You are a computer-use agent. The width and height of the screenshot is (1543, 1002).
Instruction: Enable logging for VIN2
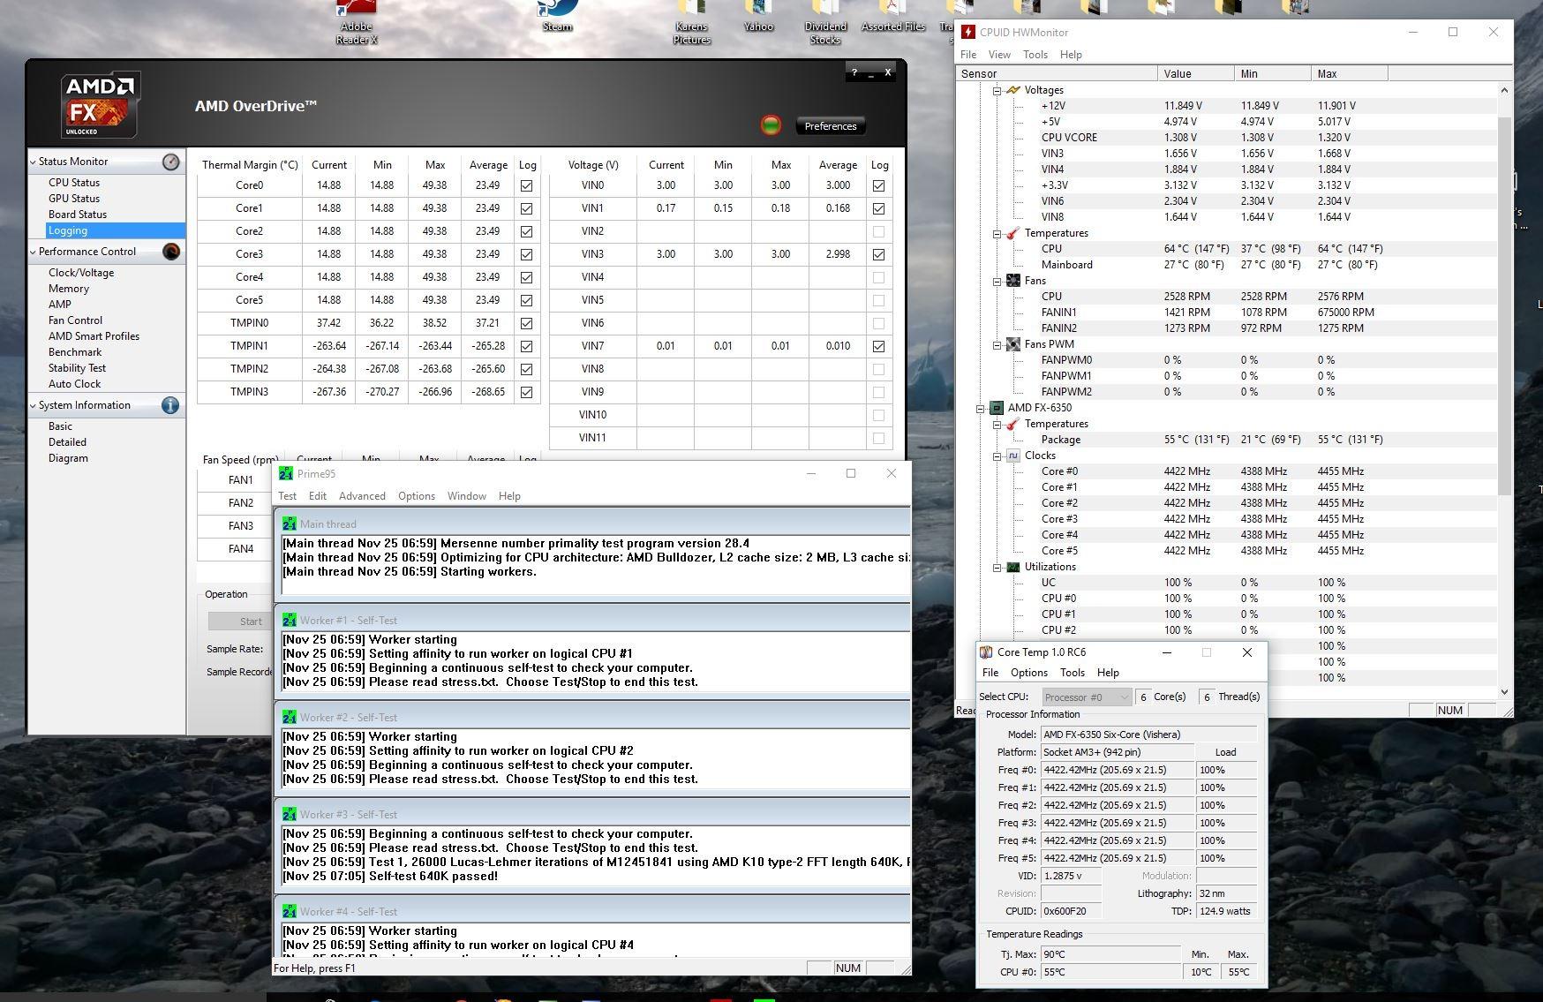pos(878,231)
